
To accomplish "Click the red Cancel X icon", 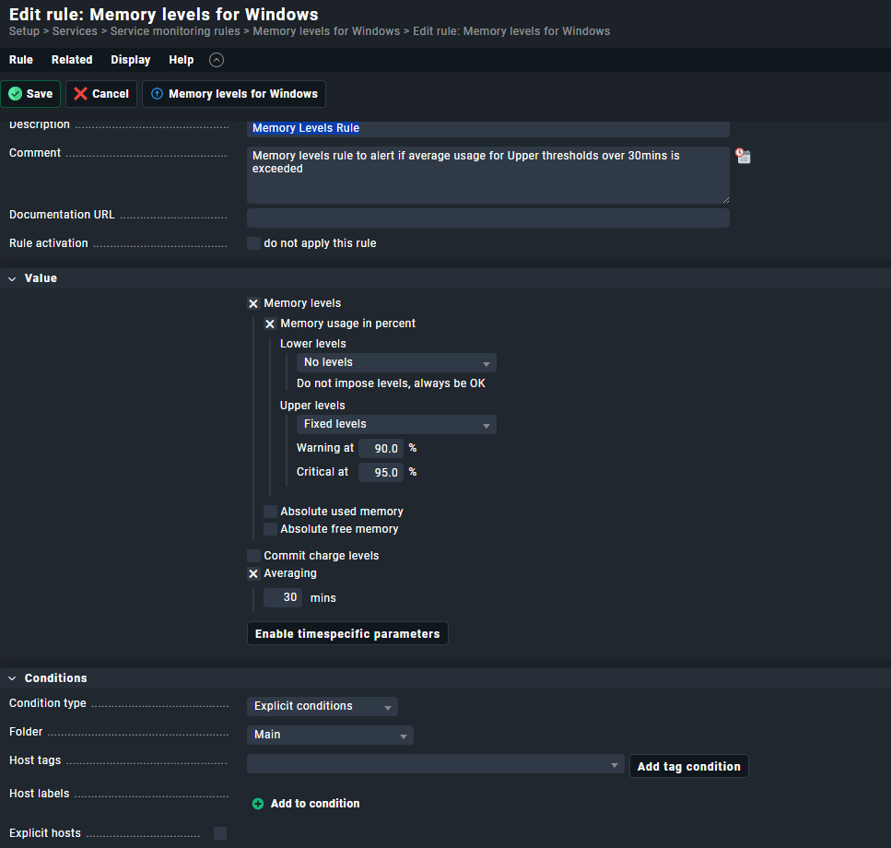I will tap(81, 94).
